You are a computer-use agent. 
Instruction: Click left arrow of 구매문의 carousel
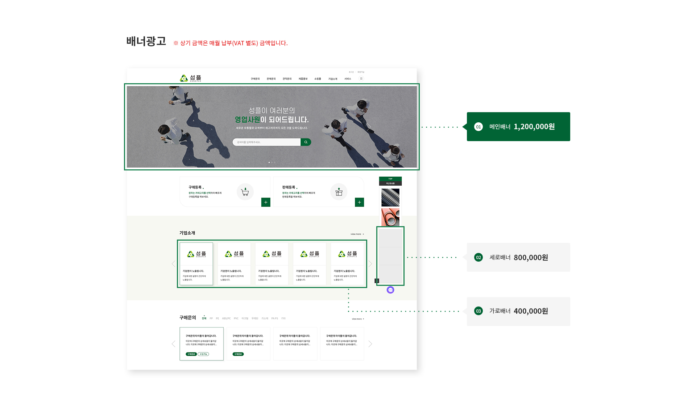(x=173, y=344)
